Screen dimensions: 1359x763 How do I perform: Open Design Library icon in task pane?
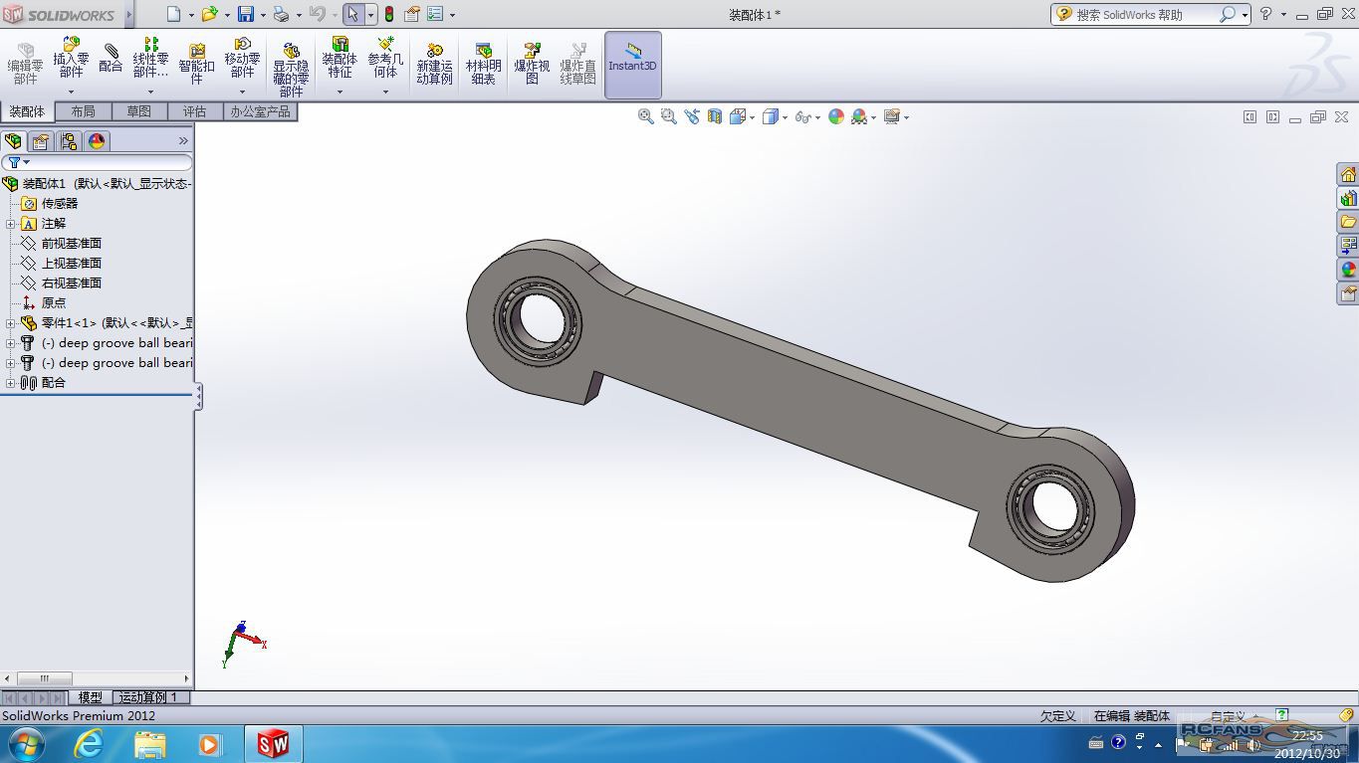[1348, 199]
